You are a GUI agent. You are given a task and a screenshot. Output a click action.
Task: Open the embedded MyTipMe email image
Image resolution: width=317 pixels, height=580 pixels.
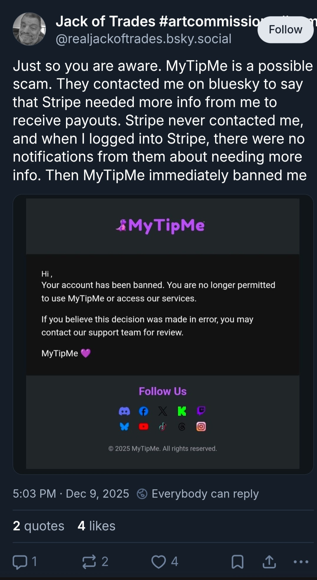[x=163, y=334]
